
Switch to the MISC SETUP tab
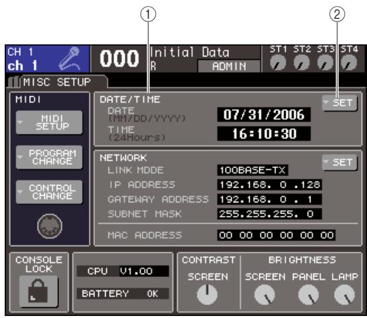click(64, 82)
